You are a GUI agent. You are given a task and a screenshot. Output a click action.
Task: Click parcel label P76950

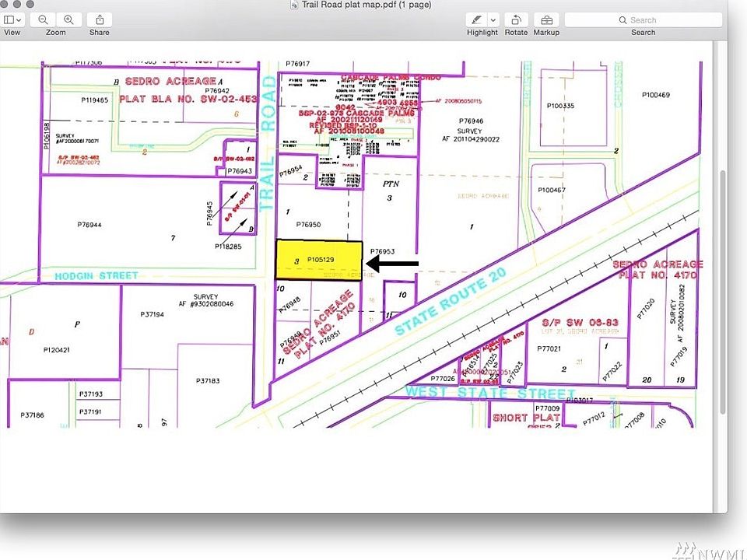[308, 224]
